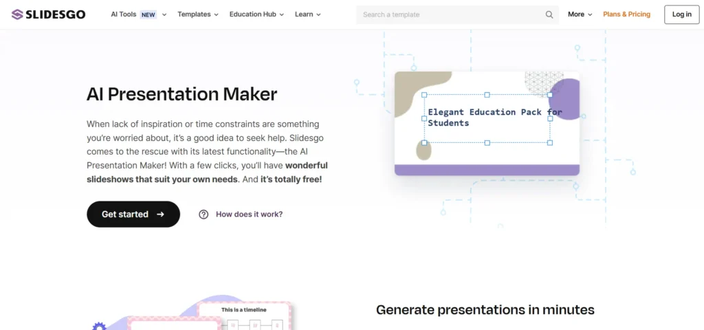Image resolution: width=704 pixels, height=330 pixels.
Task: Click the question mark help icon
Action: click(x=203, y=214)
